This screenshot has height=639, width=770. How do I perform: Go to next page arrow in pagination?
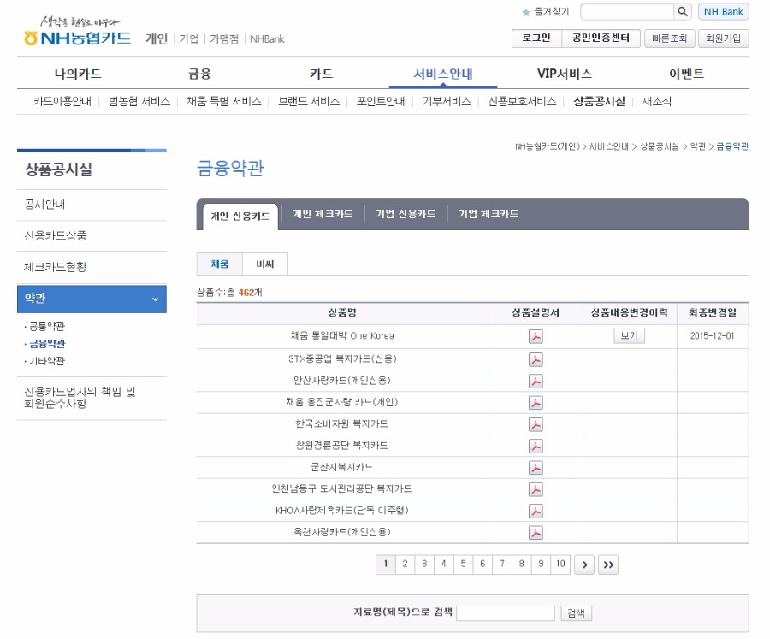[584, 564]
